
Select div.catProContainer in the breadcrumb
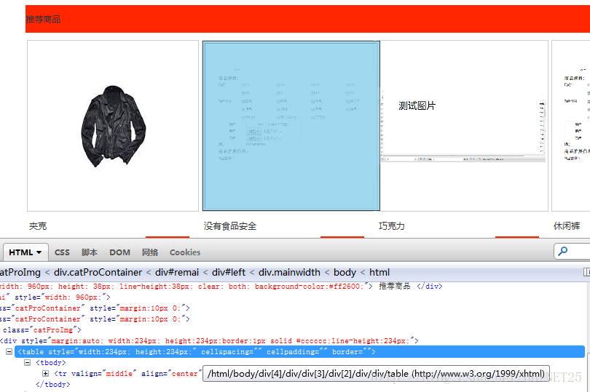point(98,272)
